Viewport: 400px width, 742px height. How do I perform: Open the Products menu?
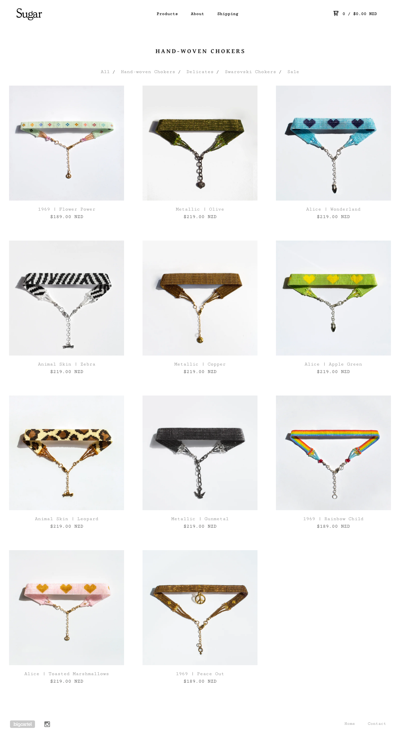click(167, 14)
